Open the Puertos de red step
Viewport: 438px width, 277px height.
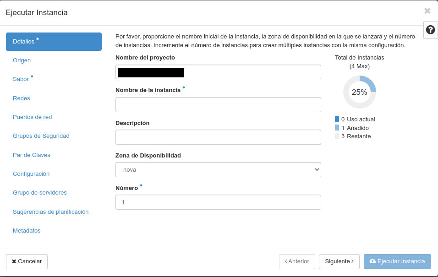click(x=32, y=117)
